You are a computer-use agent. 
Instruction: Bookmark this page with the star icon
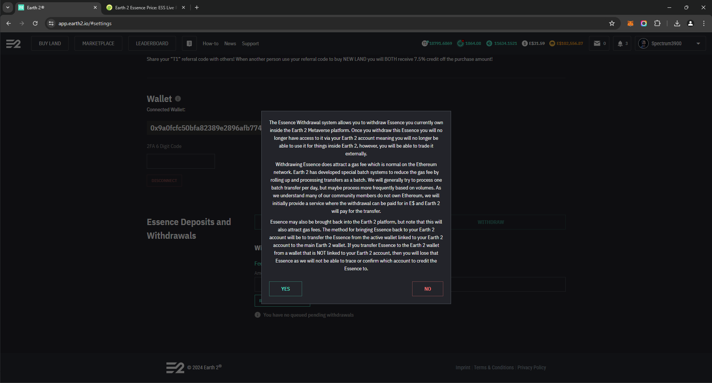point(612,23)
